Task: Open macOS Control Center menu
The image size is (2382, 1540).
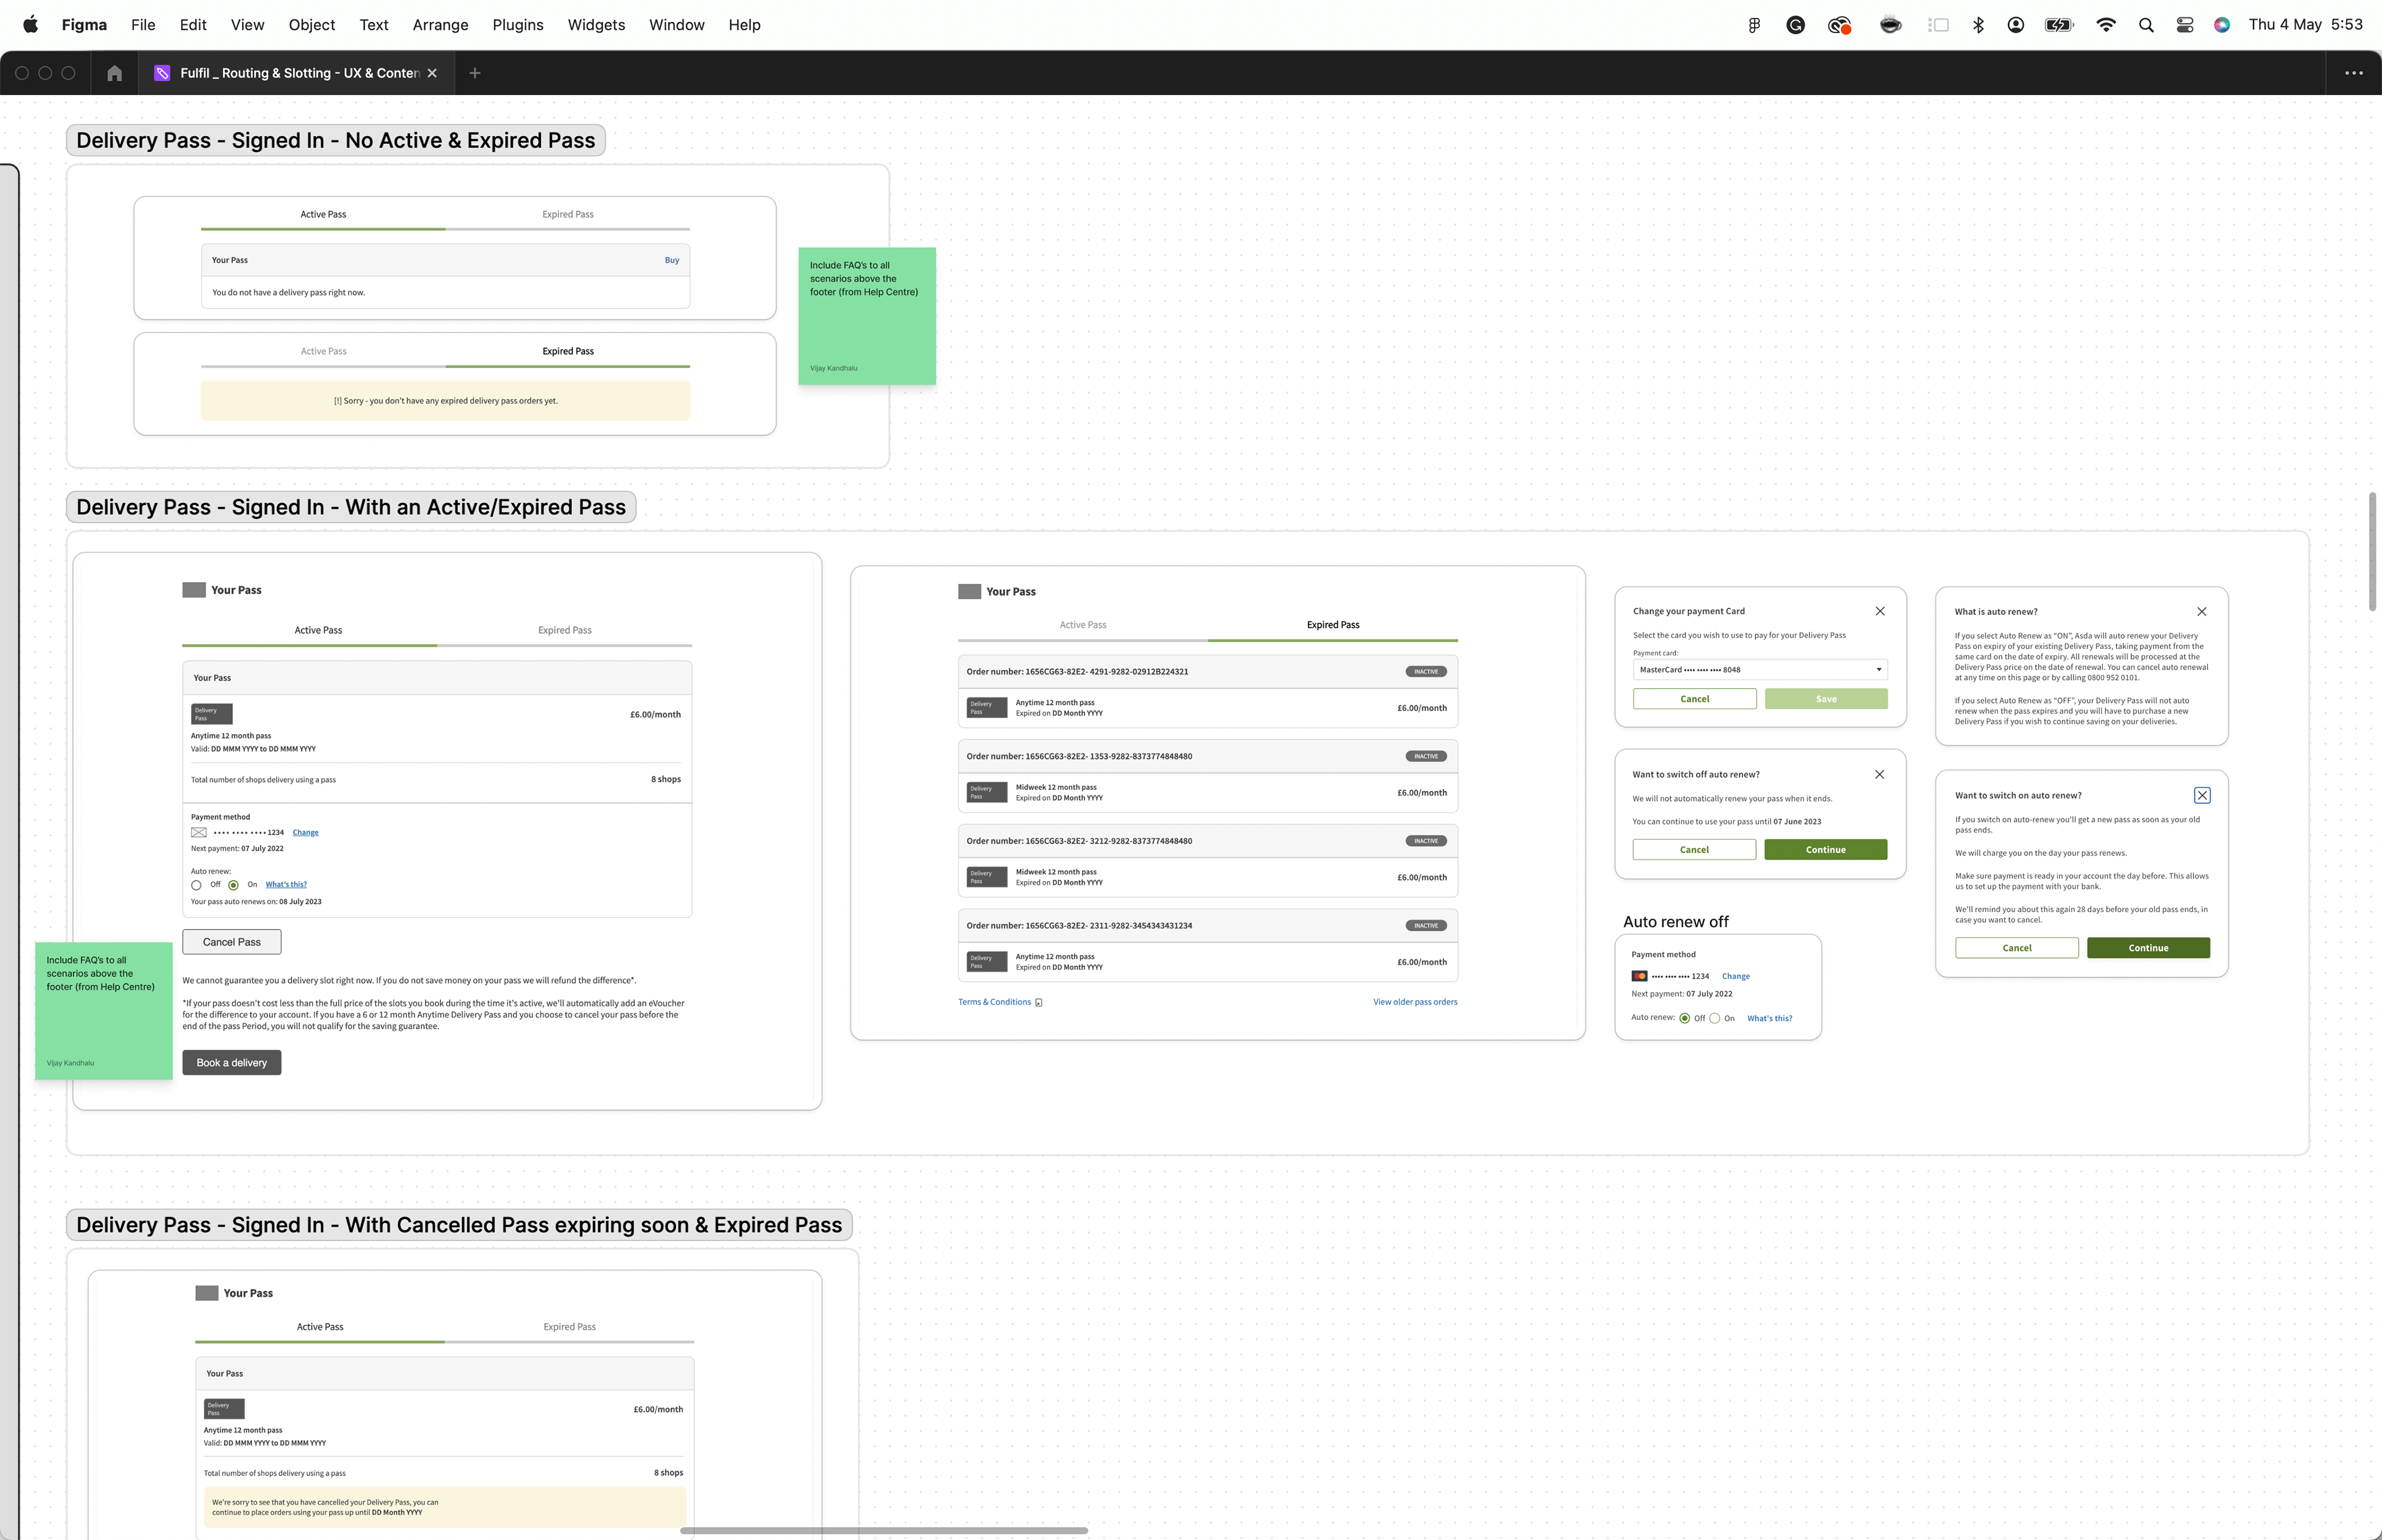Action: [2184, 25]
